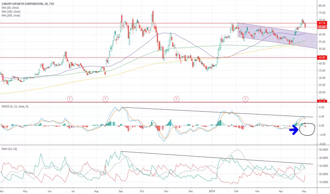The height and width of the screenshot is (194, 330).
Task: Click the Canopy Growth Corporation symbol title
Action: coord(28,4)
